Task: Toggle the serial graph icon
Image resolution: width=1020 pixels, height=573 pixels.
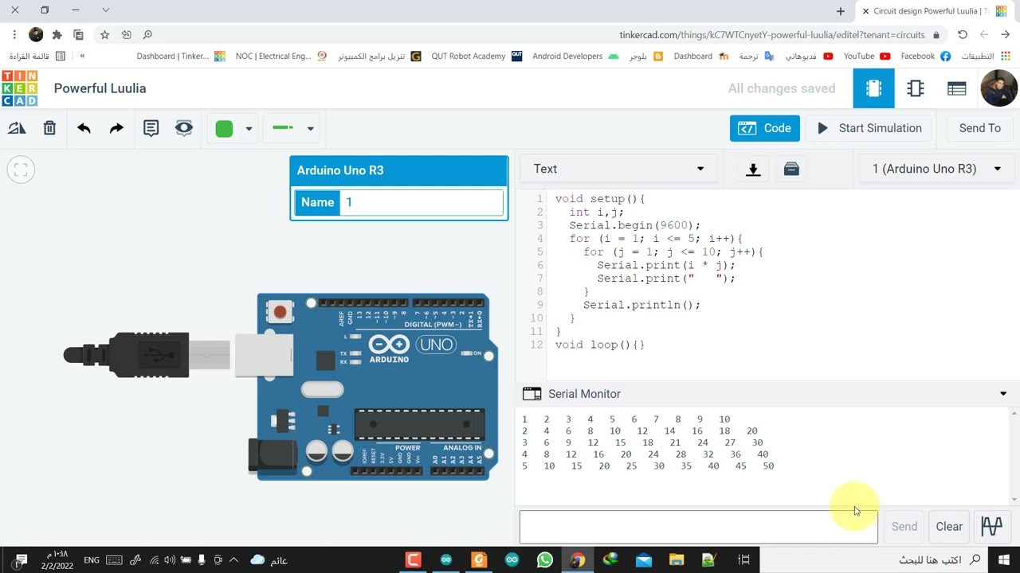Action: pyautogui.click(x=992, y=526)
